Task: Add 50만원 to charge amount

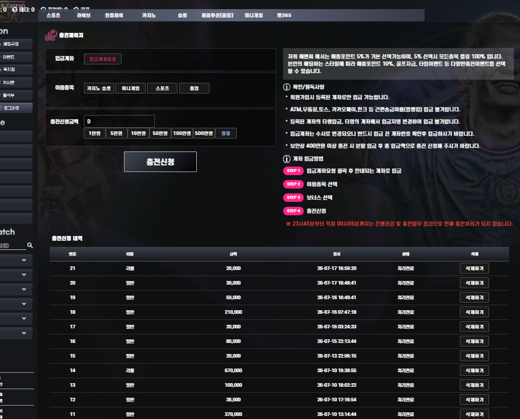Action: coord(160,133)
